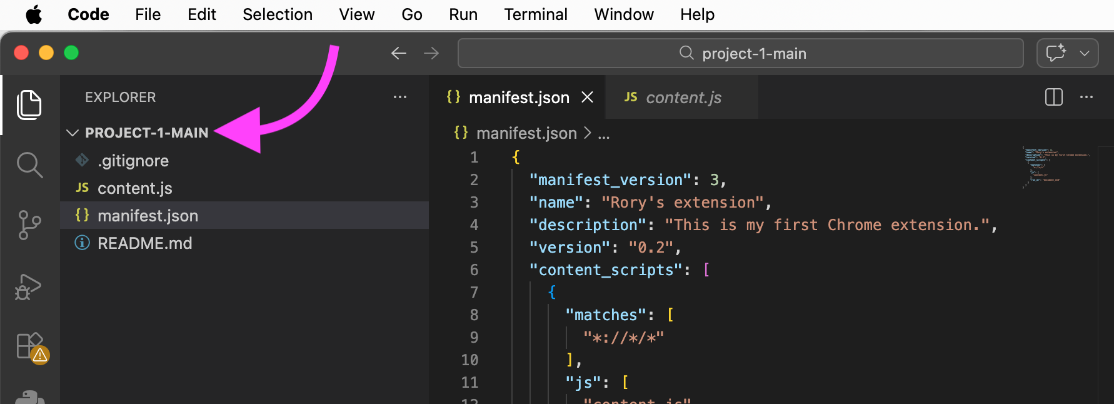Click the code minimap preview
Viewport: 1114px width, 404px height.
pos(1056,166)
